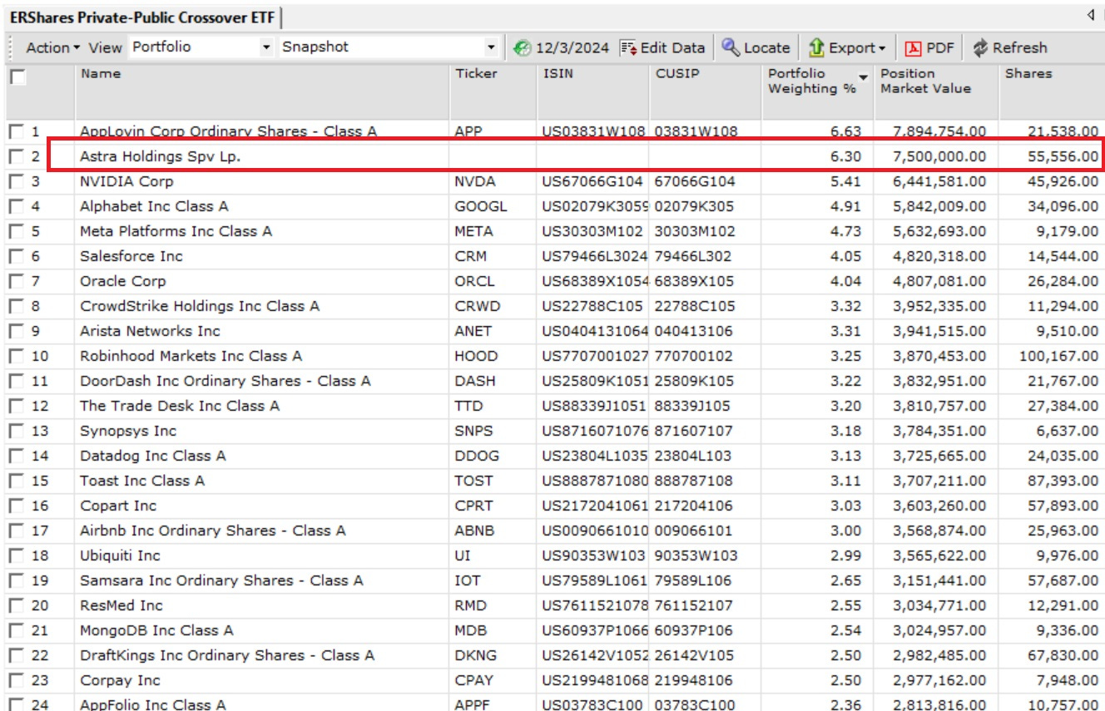This screenshot has height=711, width=1105.
Task: Check the box for row 20 ResMed
Action: 17,605
